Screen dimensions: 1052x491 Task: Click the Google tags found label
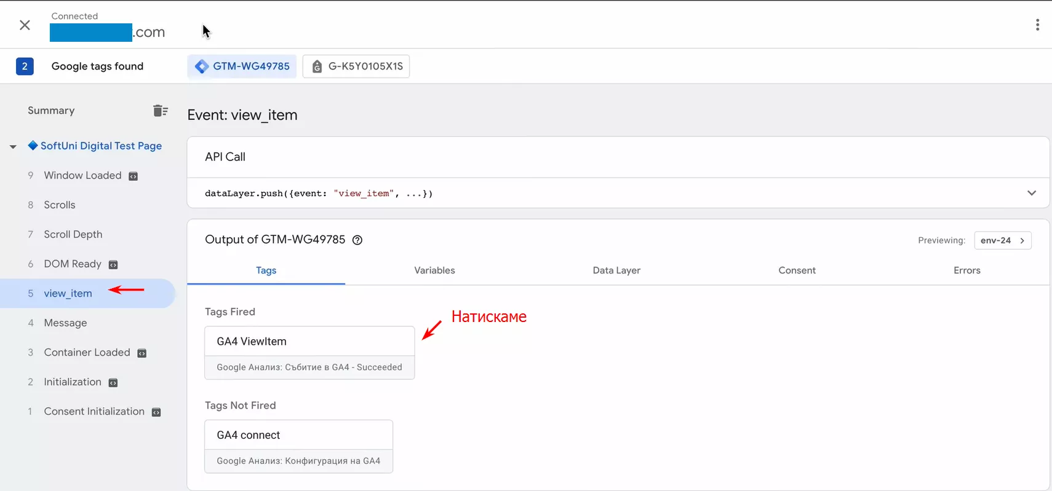tap(97, 66)
